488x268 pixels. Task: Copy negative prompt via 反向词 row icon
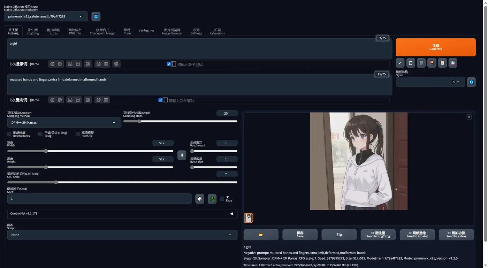click(98, 100)
